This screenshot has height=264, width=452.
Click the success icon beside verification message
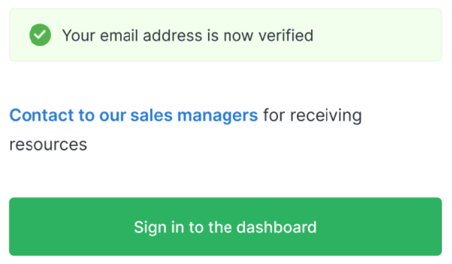coord(40,35)
